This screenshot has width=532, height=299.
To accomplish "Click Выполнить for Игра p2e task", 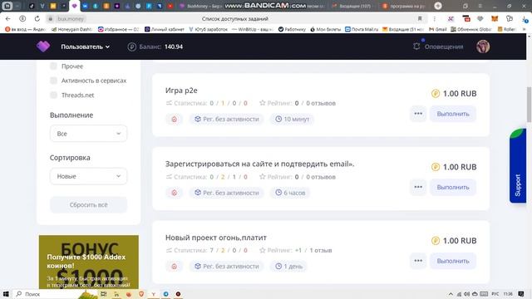I will coord(453,114).
